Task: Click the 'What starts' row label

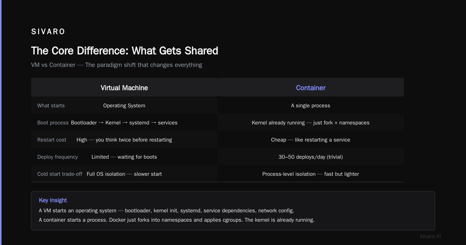Action: click(51, 106)
